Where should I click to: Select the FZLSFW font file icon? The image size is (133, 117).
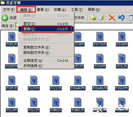[12, 102]
